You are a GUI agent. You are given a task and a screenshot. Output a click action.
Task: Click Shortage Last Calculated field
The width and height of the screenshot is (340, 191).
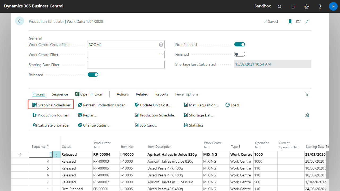click(273, 64)
